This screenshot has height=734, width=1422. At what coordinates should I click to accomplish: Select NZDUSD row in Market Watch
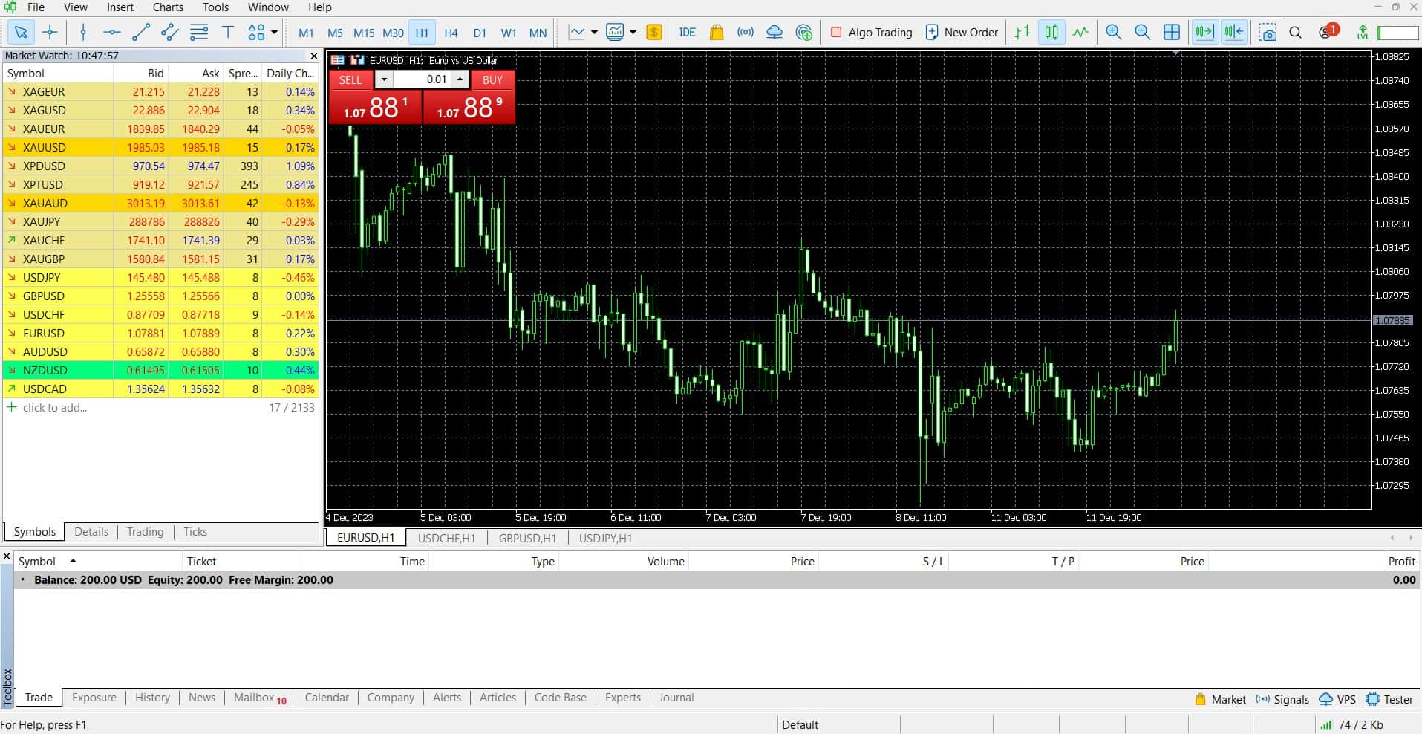(x=160, y=370)
